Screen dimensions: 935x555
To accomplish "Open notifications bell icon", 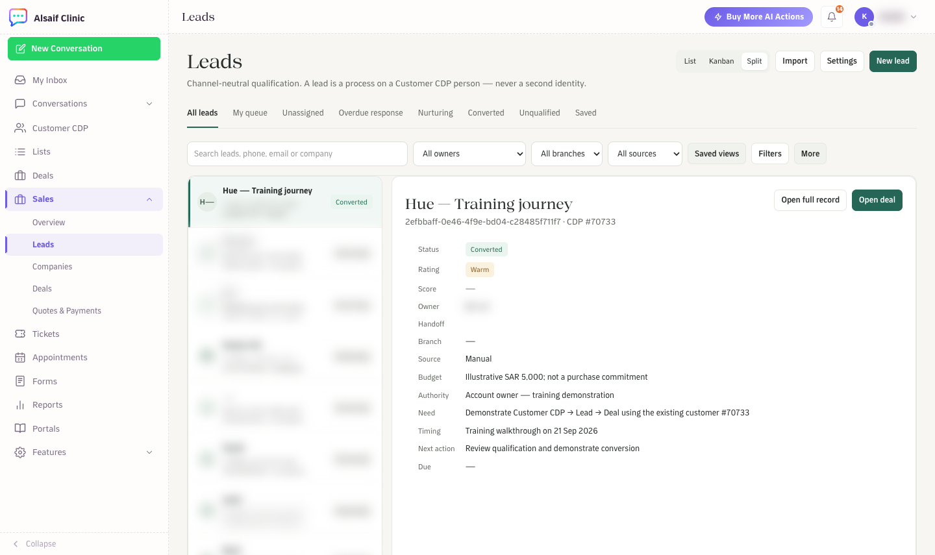I will click(x=832, y=17).
